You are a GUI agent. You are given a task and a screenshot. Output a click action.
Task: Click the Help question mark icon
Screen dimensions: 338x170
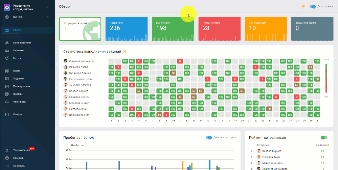pos(7,158)
